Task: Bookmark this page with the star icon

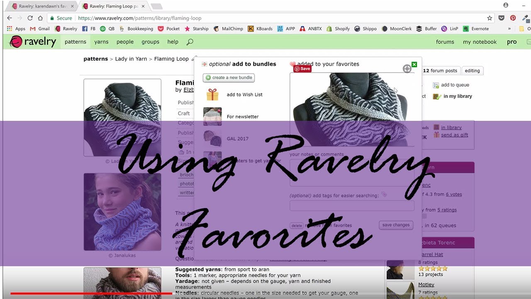Action: [490, 18]
